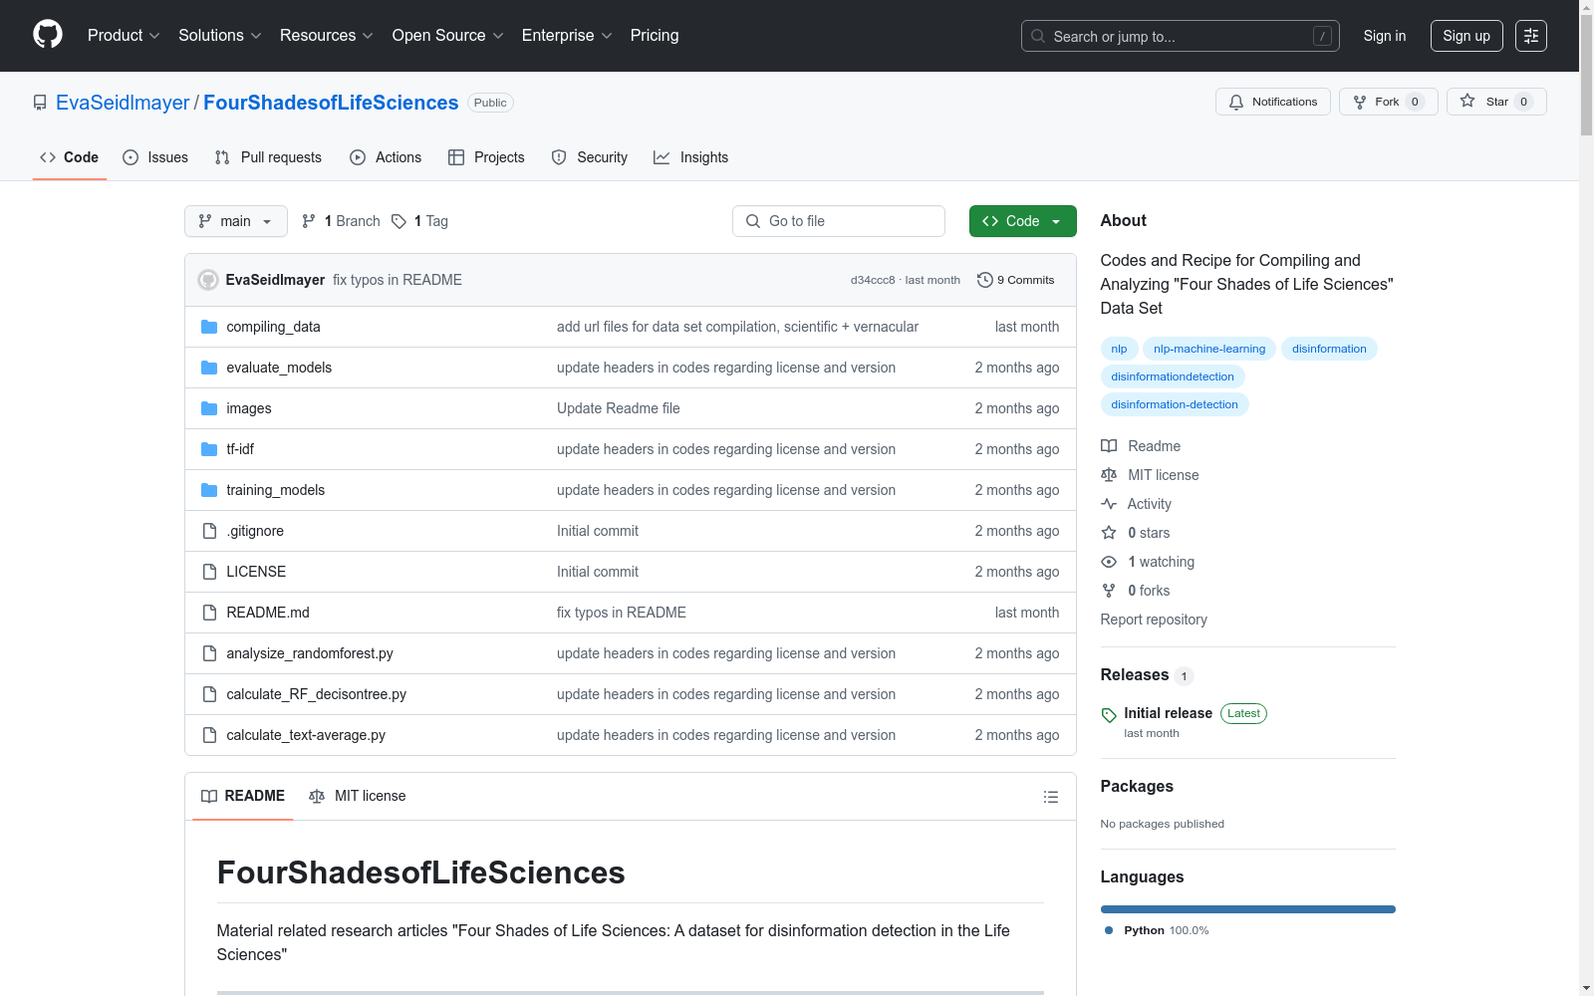
Task: Select the MIT license file tab
Action: coord(358,796)
